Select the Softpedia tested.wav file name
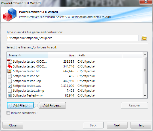This screenshot has width=153, height=131. (27, 86)
